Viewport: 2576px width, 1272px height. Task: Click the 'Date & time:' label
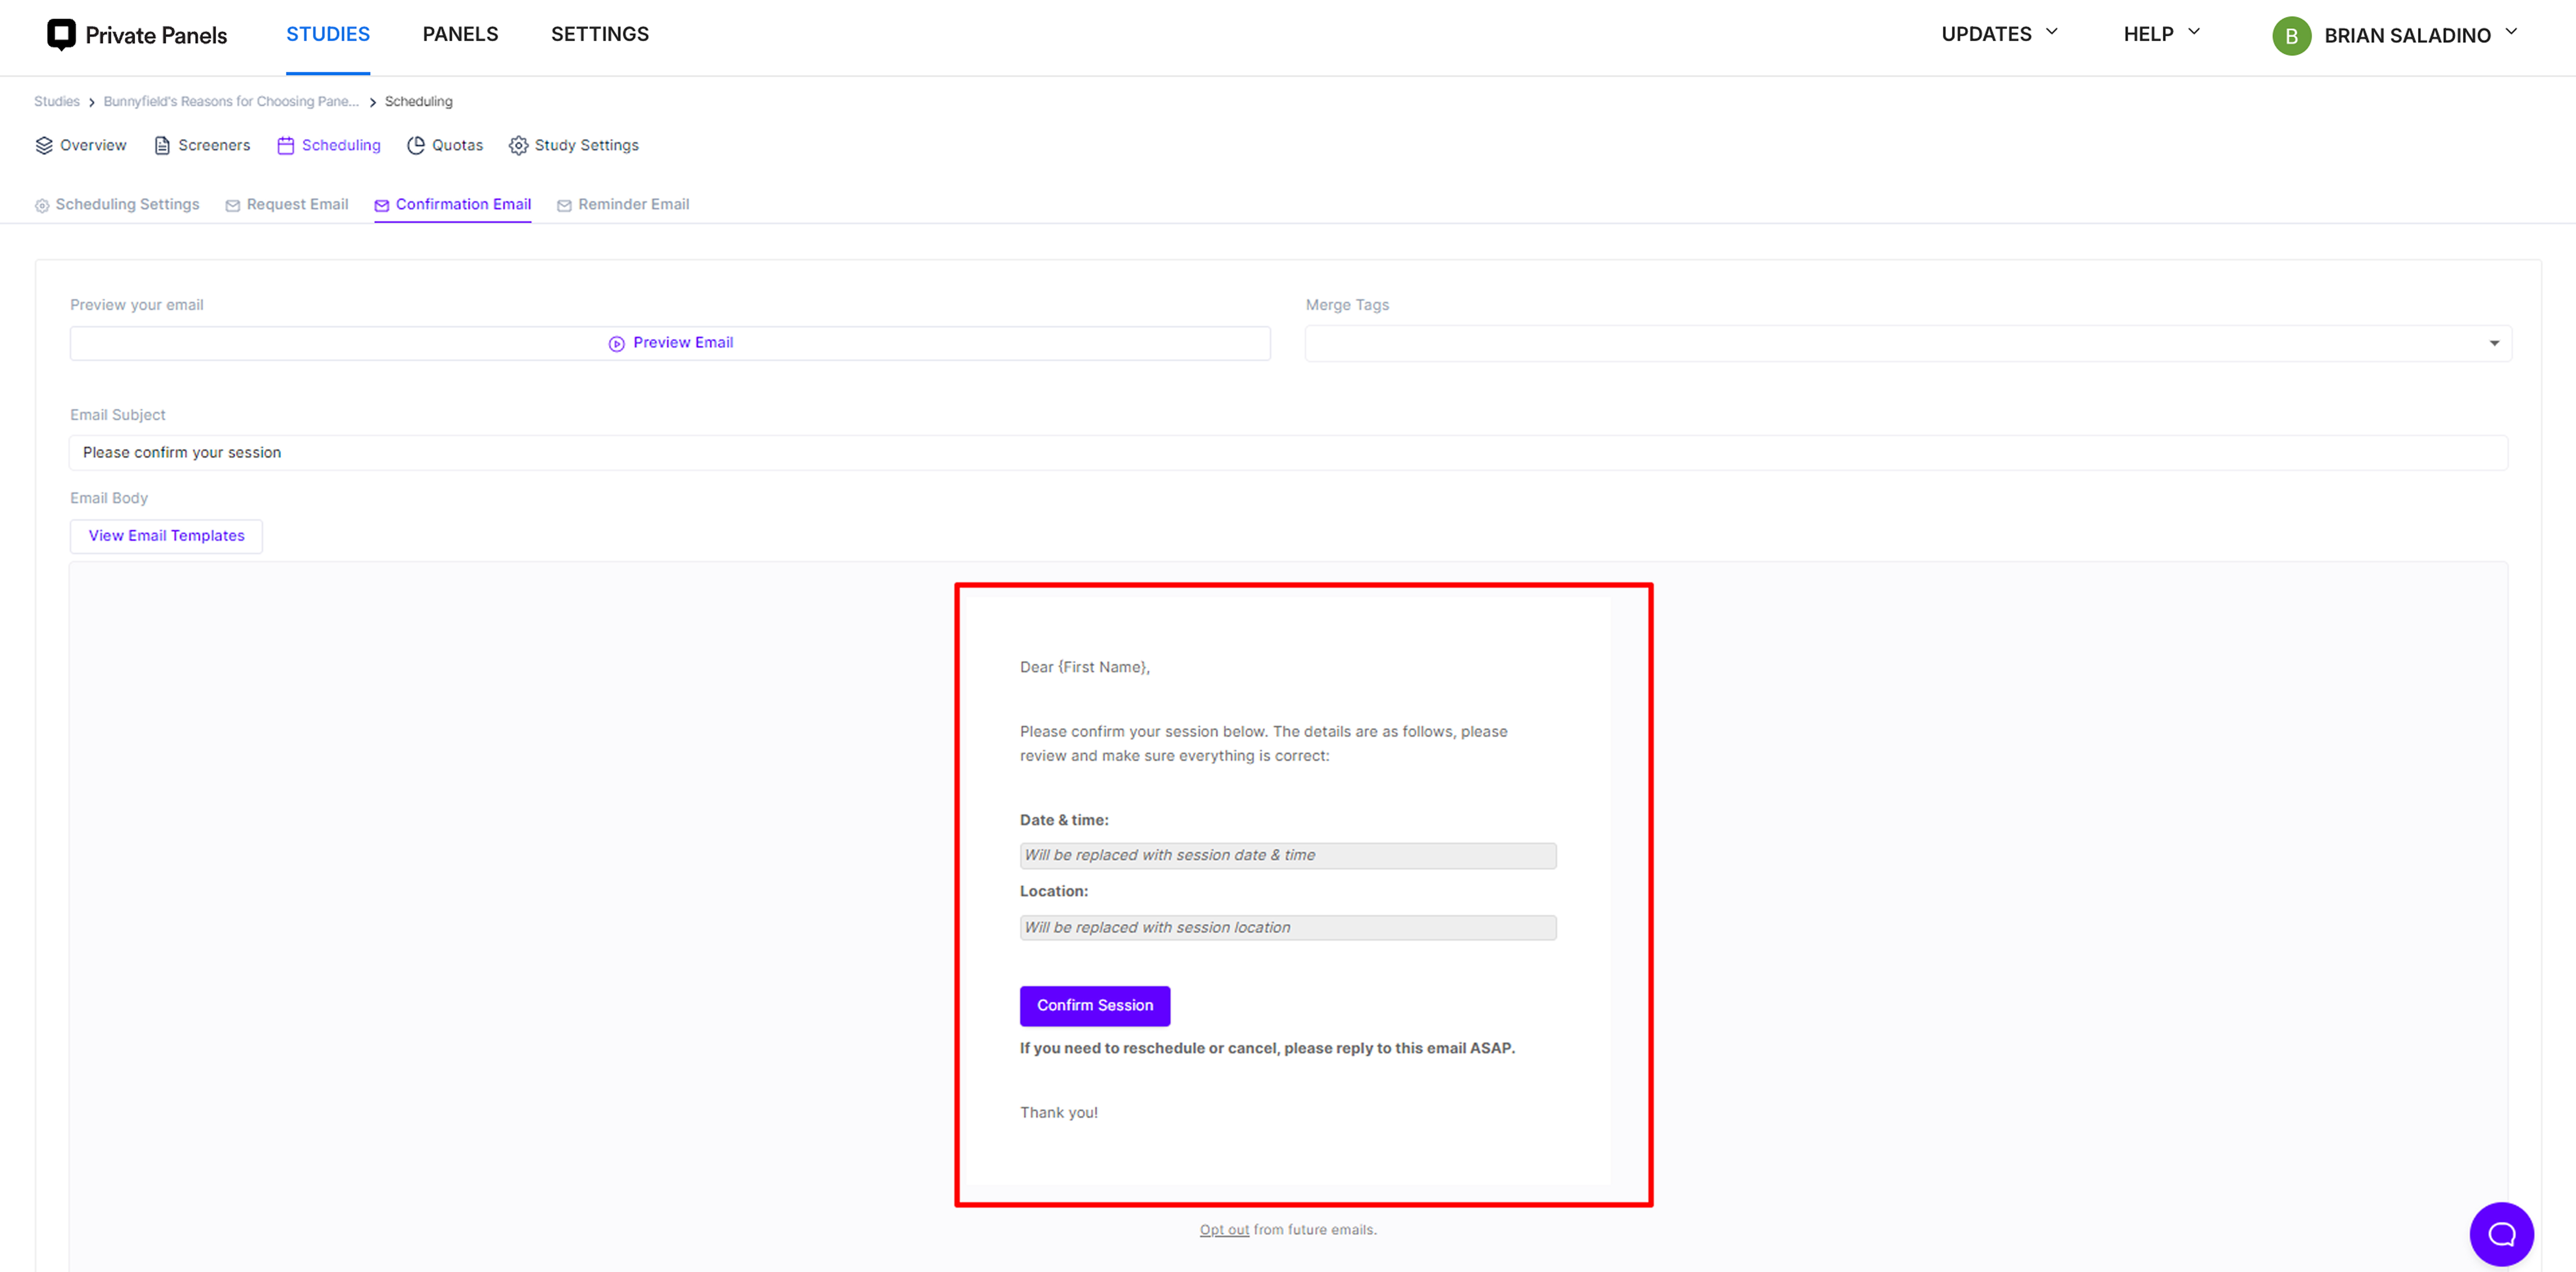pos(1064,820)
